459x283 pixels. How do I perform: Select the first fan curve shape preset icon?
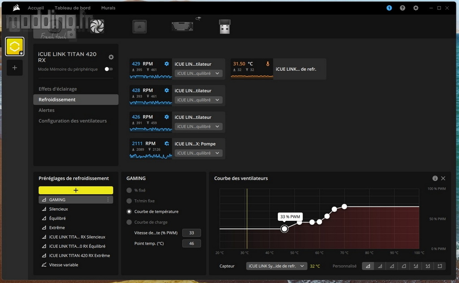[x=368, y=266]
